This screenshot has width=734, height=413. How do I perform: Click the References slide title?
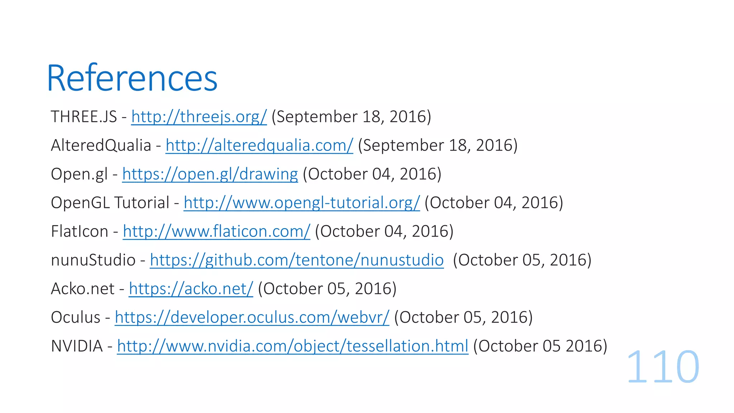(x=132, y=78)
